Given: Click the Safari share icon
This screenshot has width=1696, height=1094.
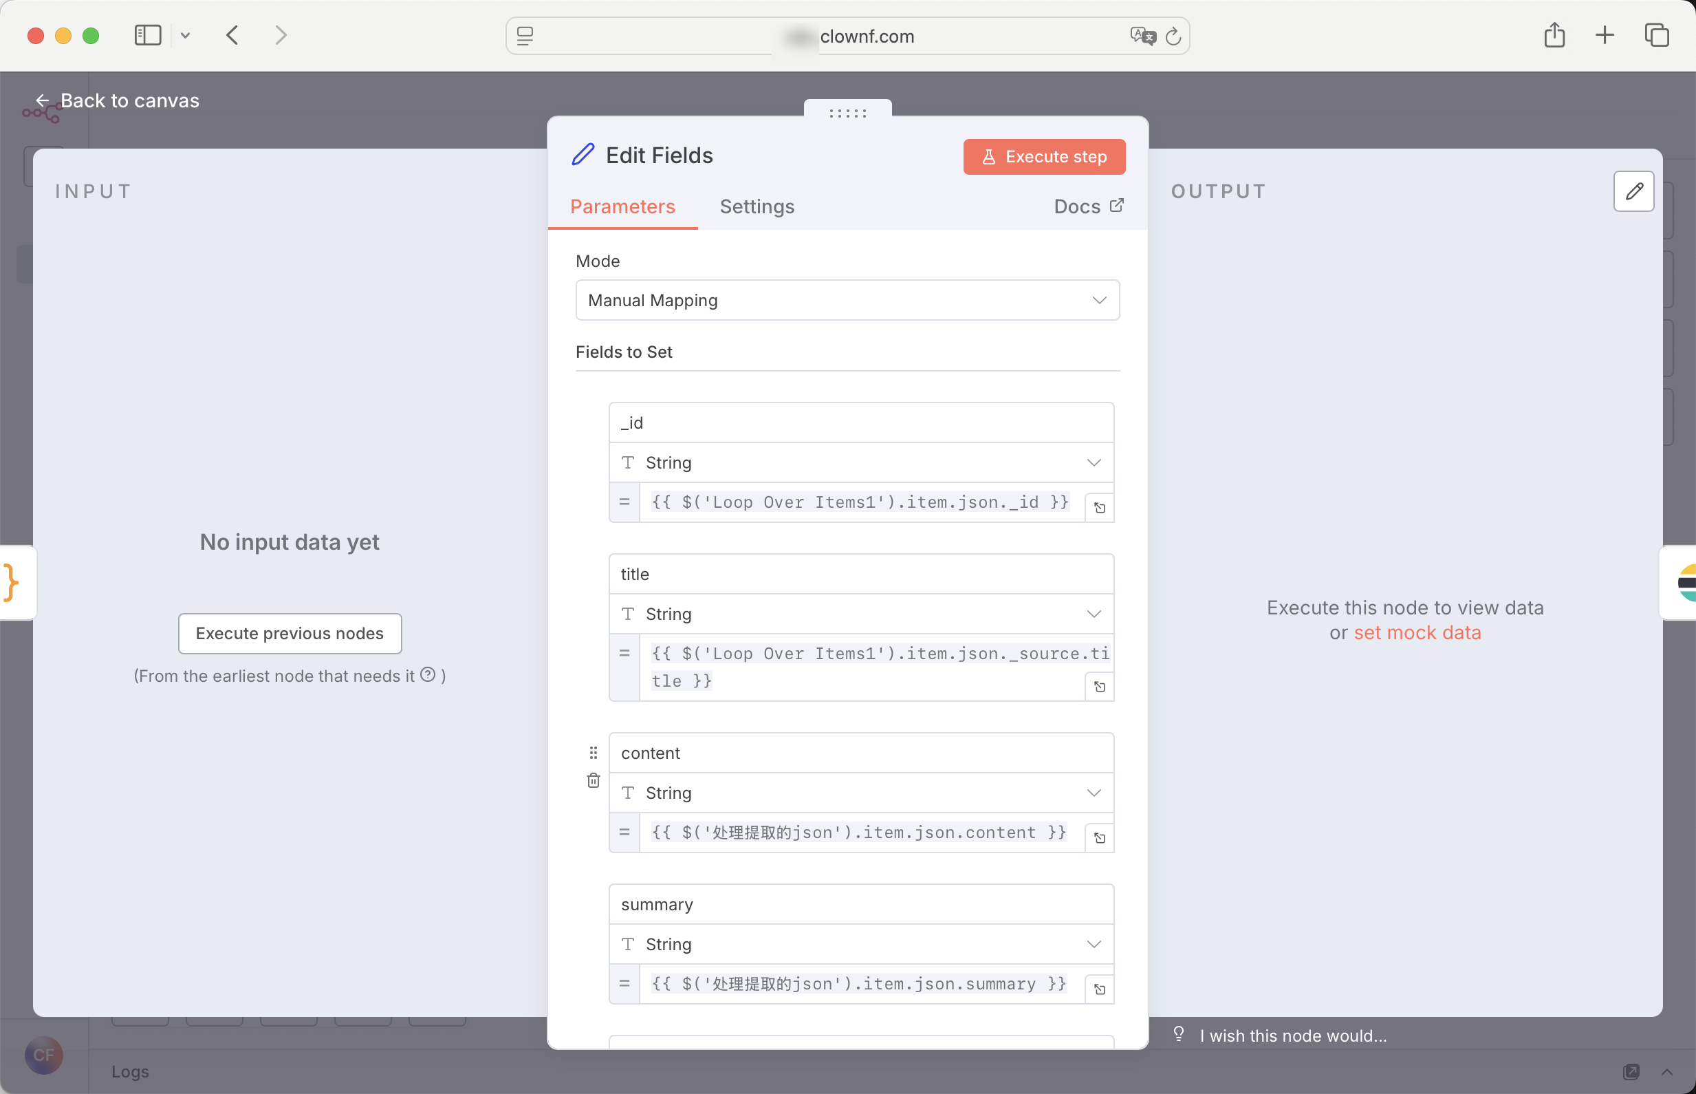Looking at the screenshot, I should [1554, 35].
